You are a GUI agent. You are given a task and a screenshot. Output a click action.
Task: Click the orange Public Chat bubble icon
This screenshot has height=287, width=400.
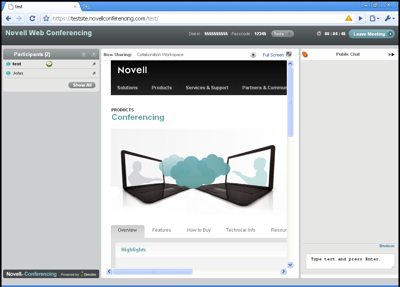pyautogui.click(x=305, y=54)
